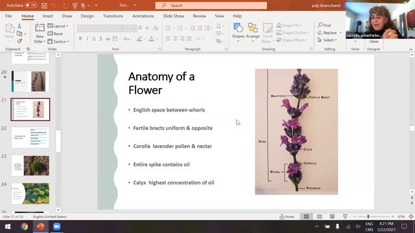Select slide 20 thumbnail
Viewport: 415px width, 233px height.
click(x=30, y=81)
